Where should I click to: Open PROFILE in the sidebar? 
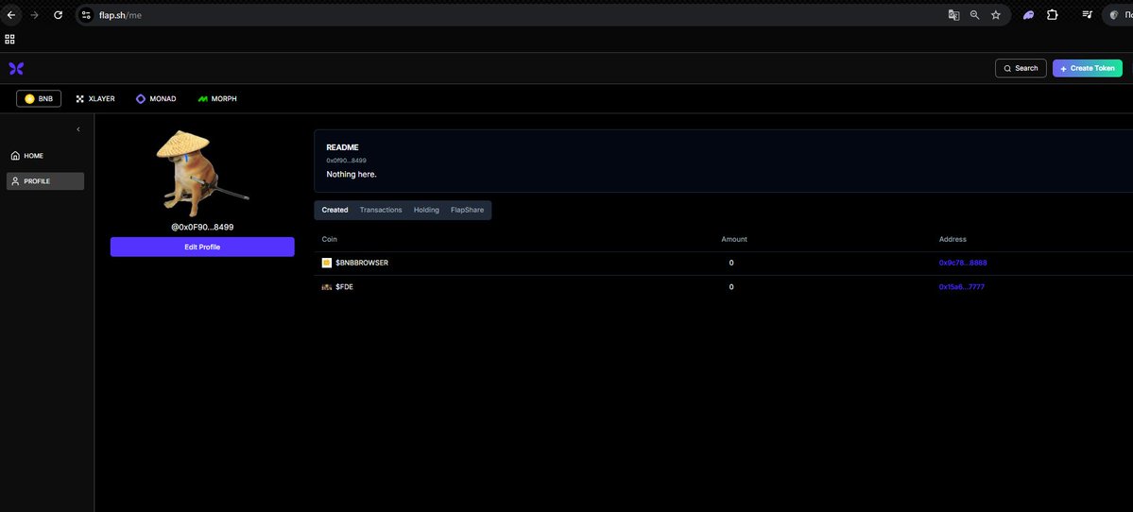click(x=45, y=181)
